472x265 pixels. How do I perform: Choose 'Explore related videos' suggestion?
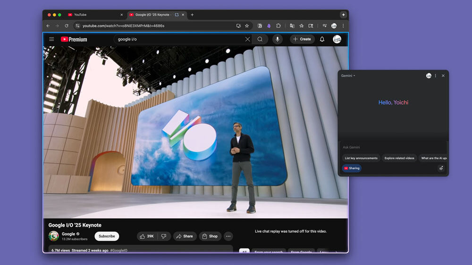coord(399,158)
